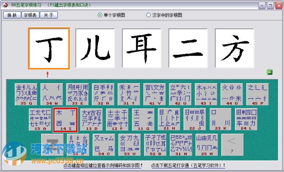Viewport: 284px width, 172px height.
Task: Click the 13 D key
Action: click(92, 120)
